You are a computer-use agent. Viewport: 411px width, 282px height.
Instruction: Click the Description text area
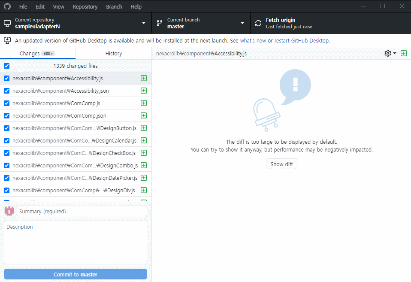(76, 243)
